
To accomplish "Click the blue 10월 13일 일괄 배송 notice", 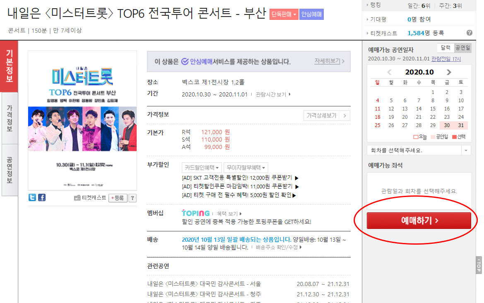I will 236,239.
